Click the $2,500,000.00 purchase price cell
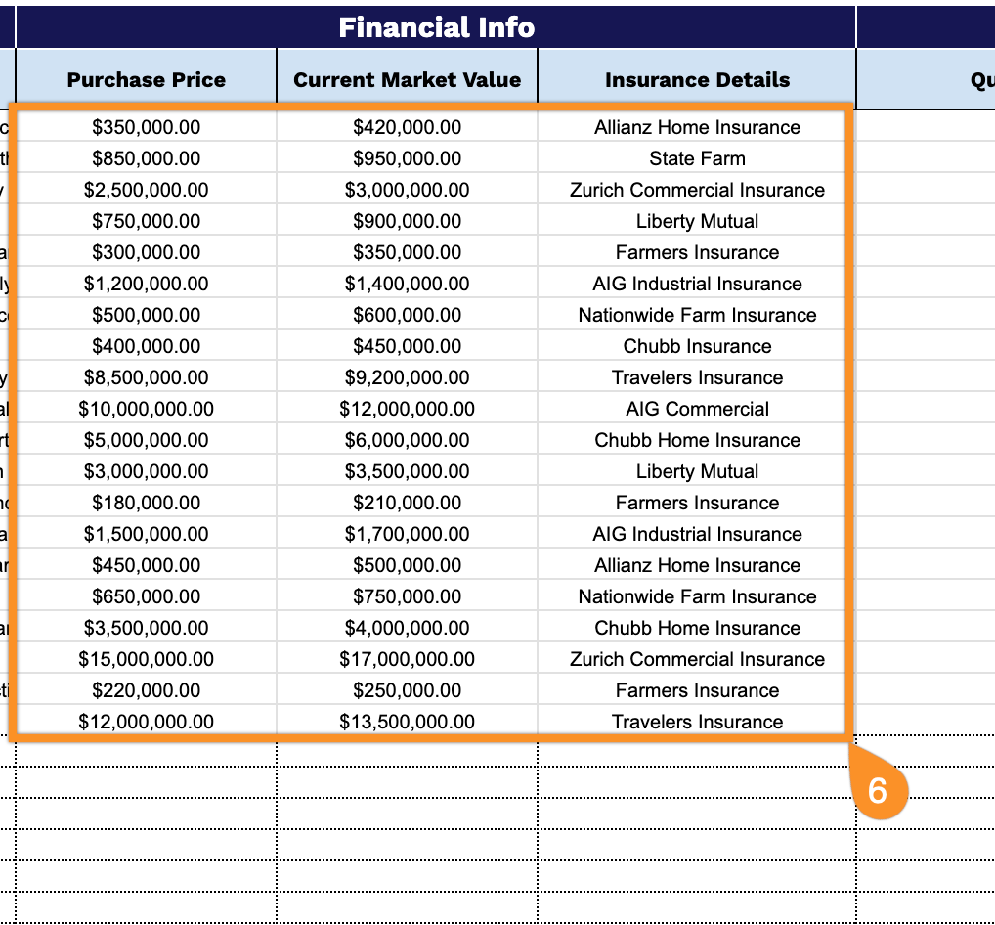995x925 pixels. click(x=147, y=190)
